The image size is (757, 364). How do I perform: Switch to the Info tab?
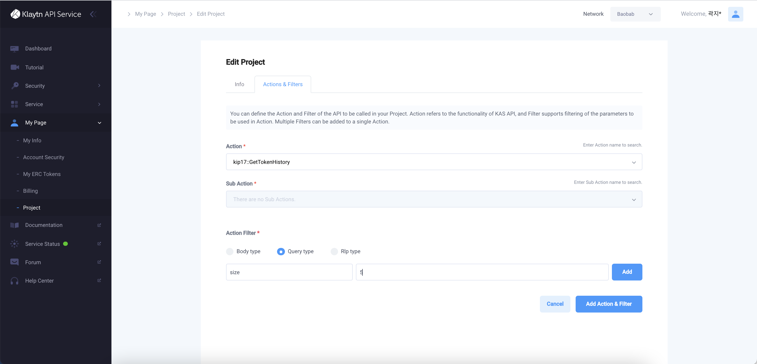[x=239, y=84]
